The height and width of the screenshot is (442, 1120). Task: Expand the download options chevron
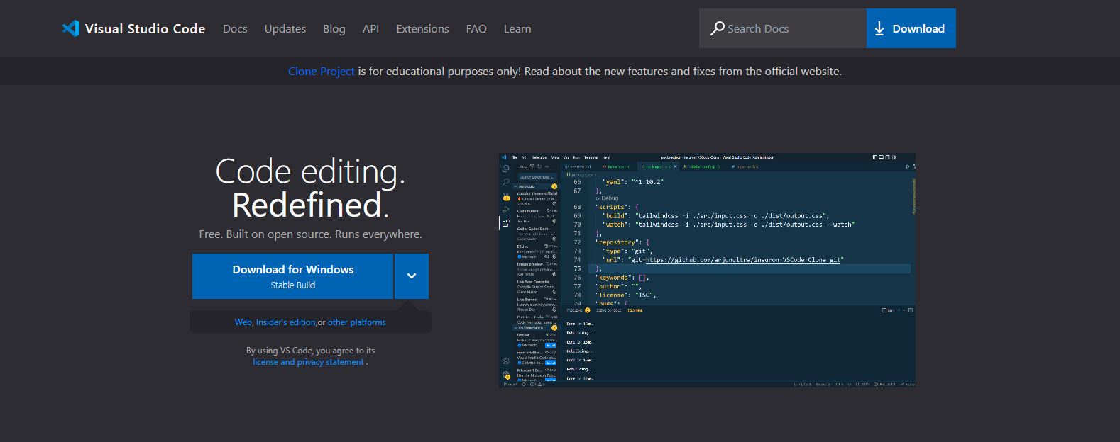click(412, 276)
